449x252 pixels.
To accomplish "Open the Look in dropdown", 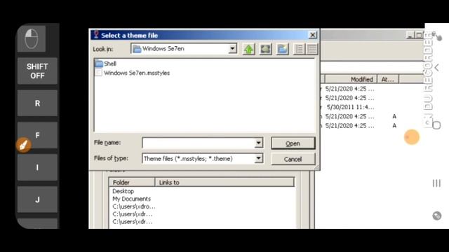I will tap(232, 48).
